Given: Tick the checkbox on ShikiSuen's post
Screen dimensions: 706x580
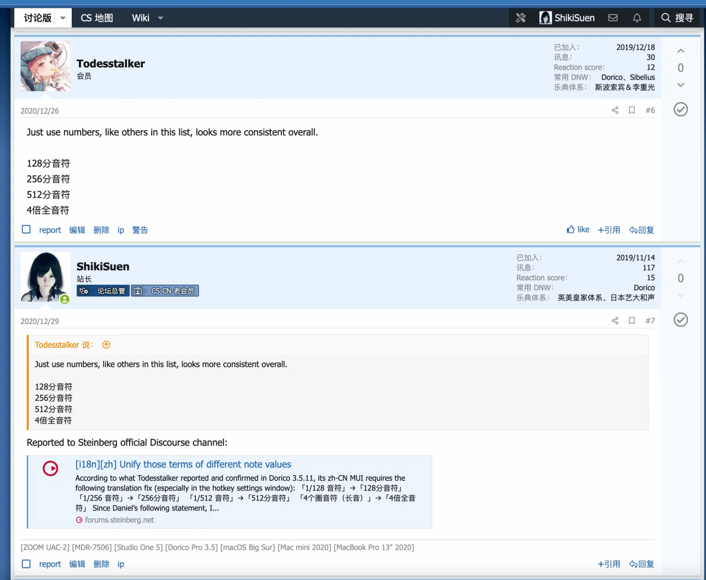Looking at the screenshot, I should (26, 564).
